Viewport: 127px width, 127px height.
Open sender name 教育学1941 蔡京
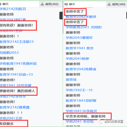pyautogui.click(x=80, y=48)
